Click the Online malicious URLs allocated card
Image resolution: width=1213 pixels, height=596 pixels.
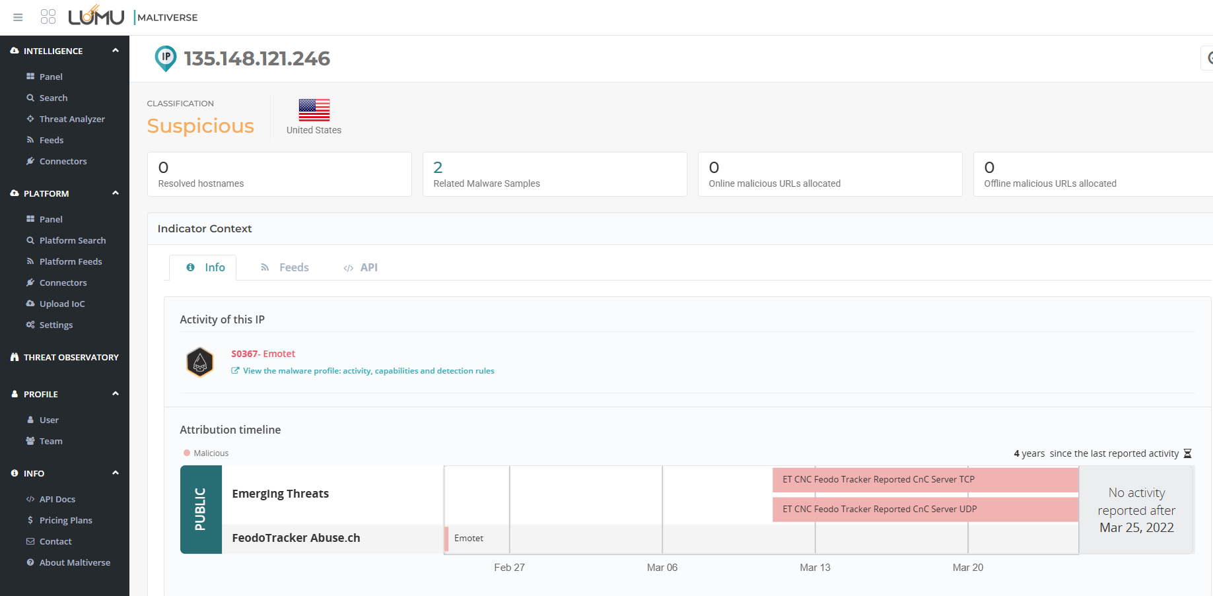pyautogui.click(x=830, y=174)
